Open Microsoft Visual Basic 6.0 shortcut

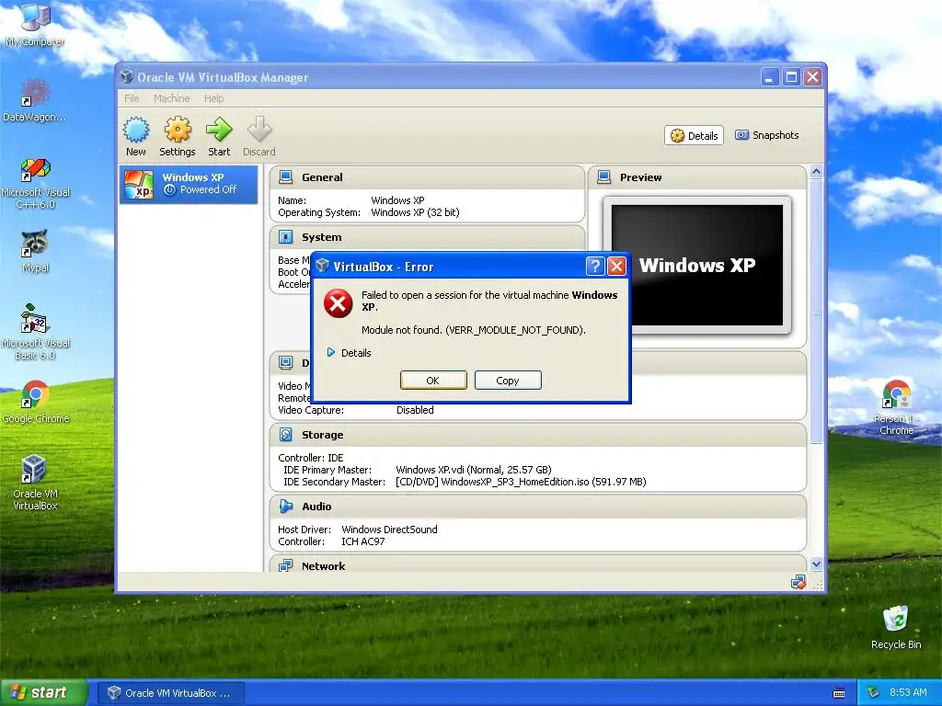point(36,332)
